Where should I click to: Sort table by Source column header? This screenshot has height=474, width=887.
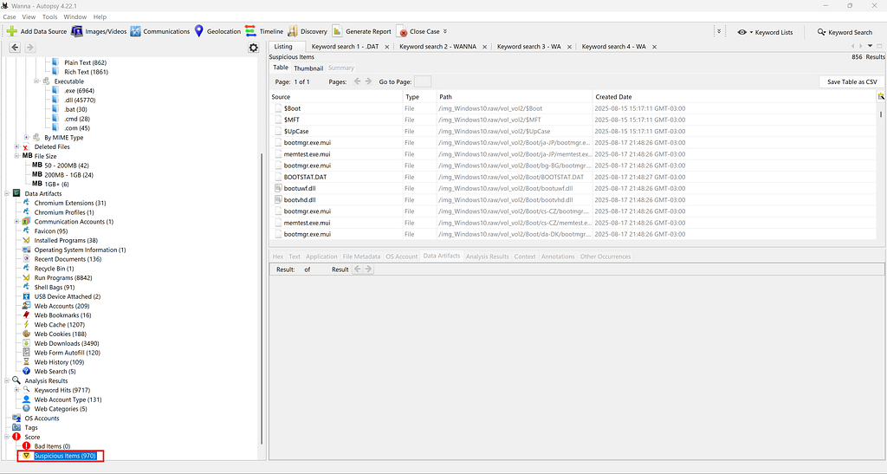[x=335, y=97]
